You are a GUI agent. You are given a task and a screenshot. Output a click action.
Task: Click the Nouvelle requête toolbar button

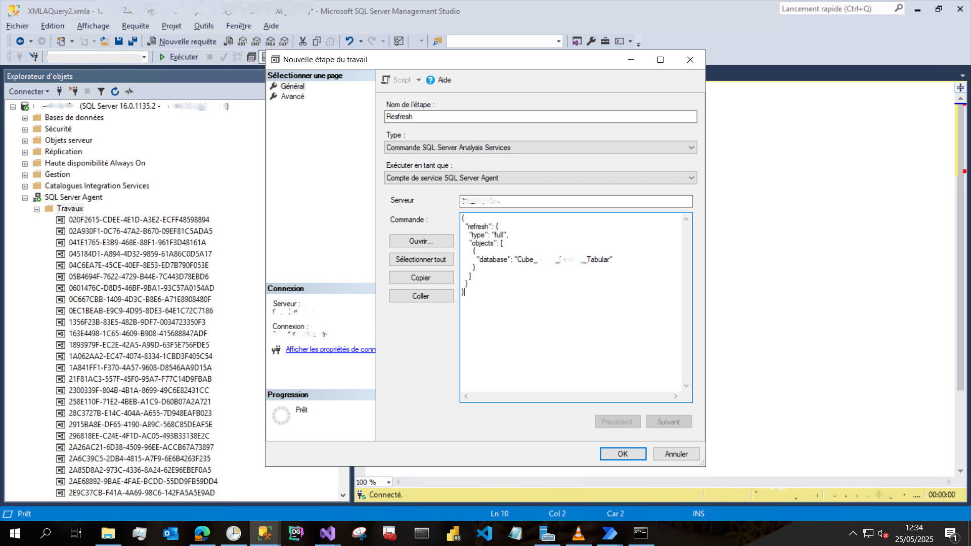tap(182, 41)
